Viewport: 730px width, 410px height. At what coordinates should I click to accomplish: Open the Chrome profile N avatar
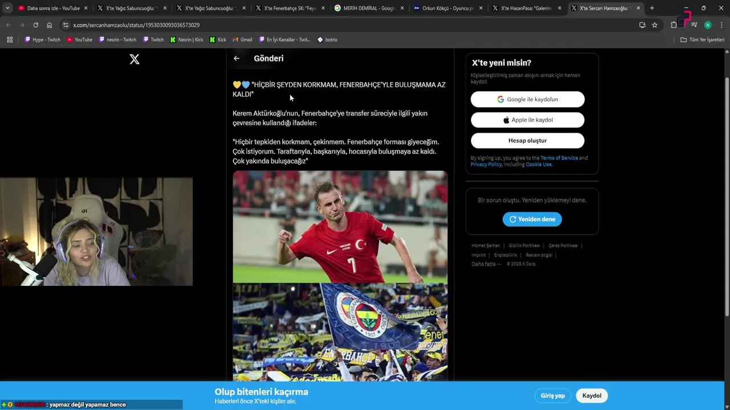[x=708, y=25]
